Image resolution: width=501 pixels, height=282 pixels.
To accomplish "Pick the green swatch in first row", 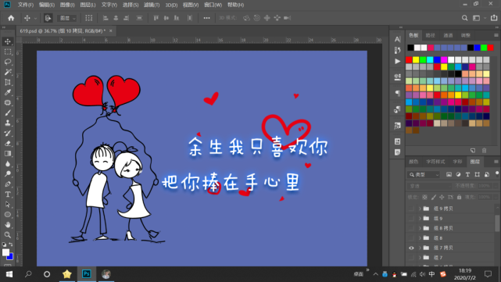I will (423, 59).
